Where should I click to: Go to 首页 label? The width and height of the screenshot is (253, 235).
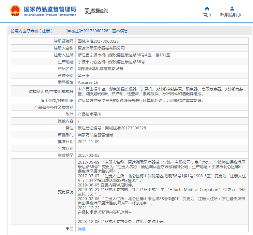[x=207, y=15]
